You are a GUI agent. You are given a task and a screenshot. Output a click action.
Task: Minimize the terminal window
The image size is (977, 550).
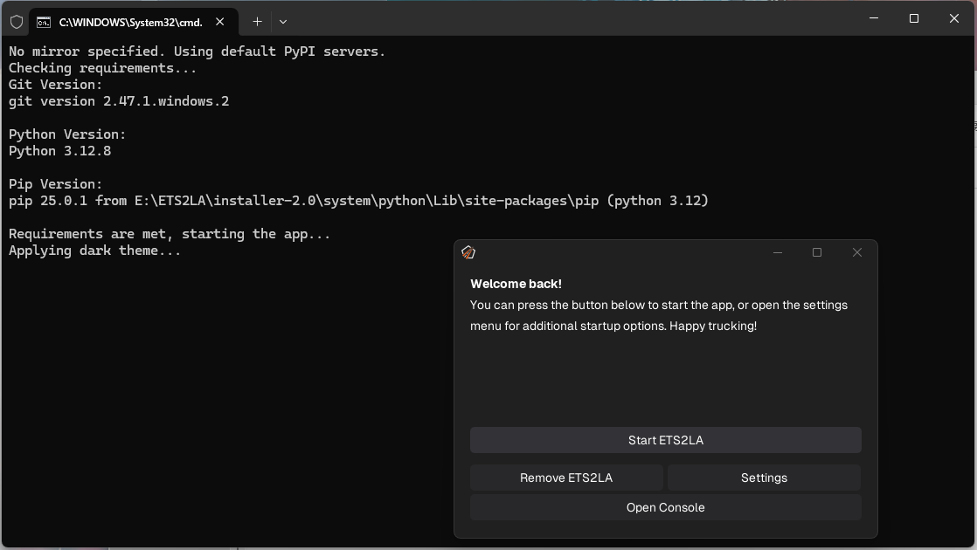click(874, 18)
